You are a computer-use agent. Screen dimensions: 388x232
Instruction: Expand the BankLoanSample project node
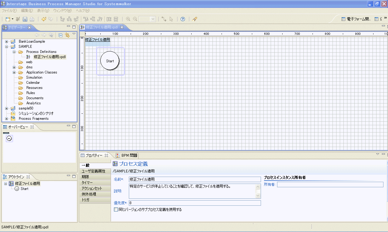(7, 41)
